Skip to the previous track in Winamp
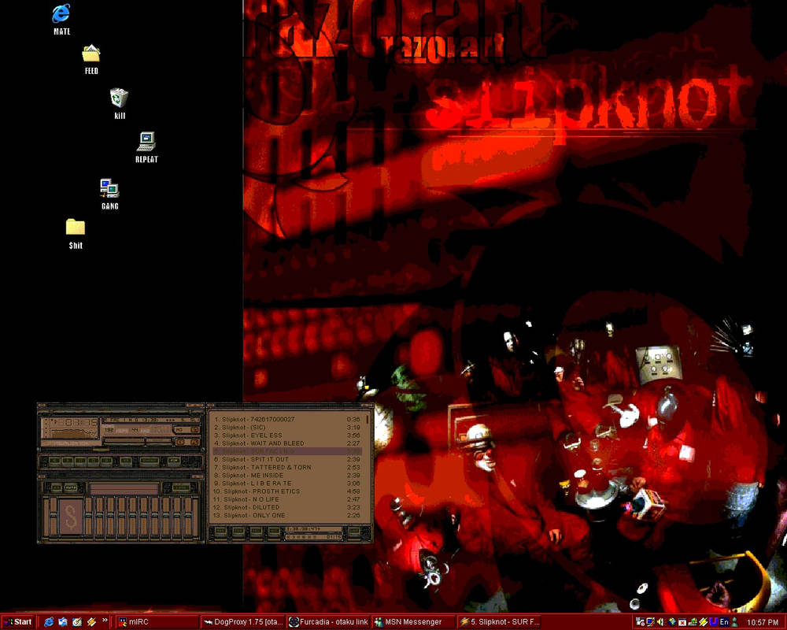This screenshot has width=787, height=630. pyautogui.click(x=55, y=461)
